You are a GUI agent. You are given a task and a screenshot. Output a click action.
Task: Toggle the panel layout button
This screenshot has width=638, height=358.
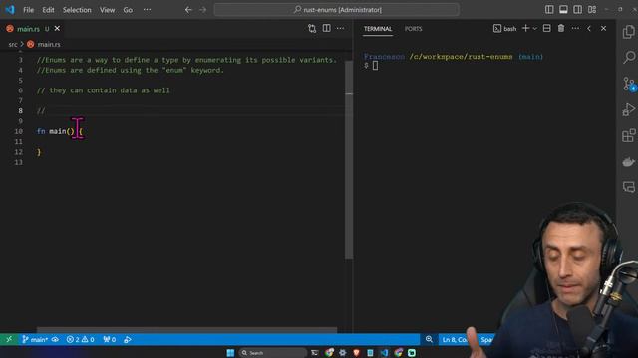pyautogui.click(x=563, y=9)
